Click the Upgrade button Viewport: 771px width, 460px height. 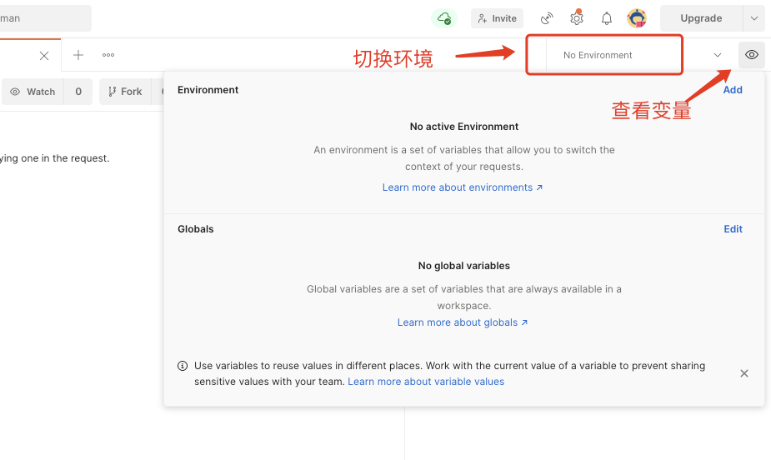pos(701,18)
